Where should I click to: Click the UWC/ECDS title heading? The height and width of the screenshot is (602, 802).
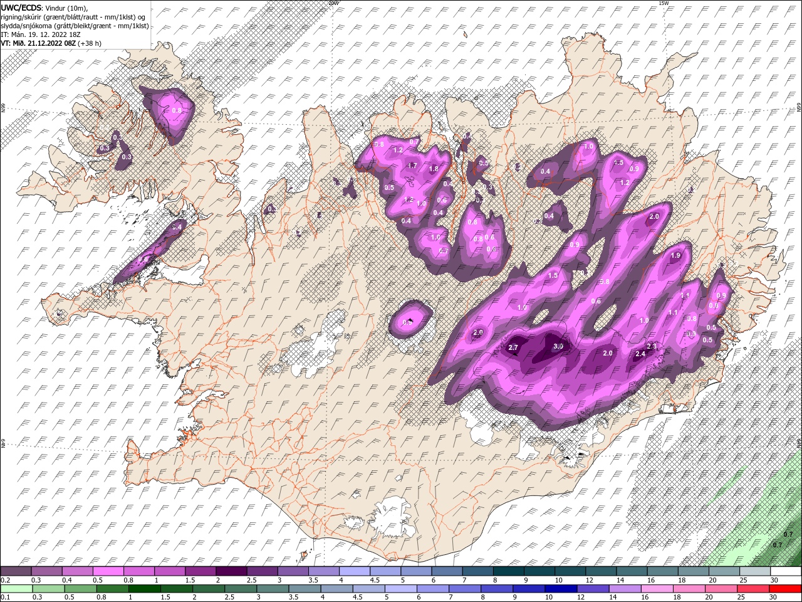coord(21,7)
